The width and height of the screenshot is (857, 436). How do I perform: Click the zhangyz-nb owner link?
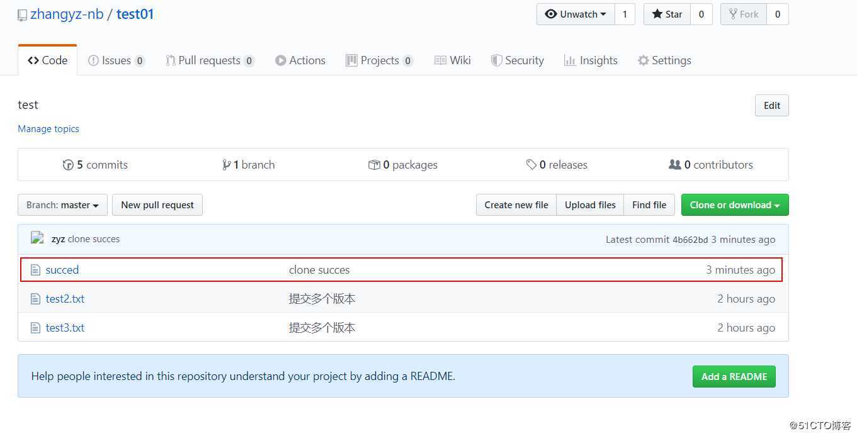(67, 14)
